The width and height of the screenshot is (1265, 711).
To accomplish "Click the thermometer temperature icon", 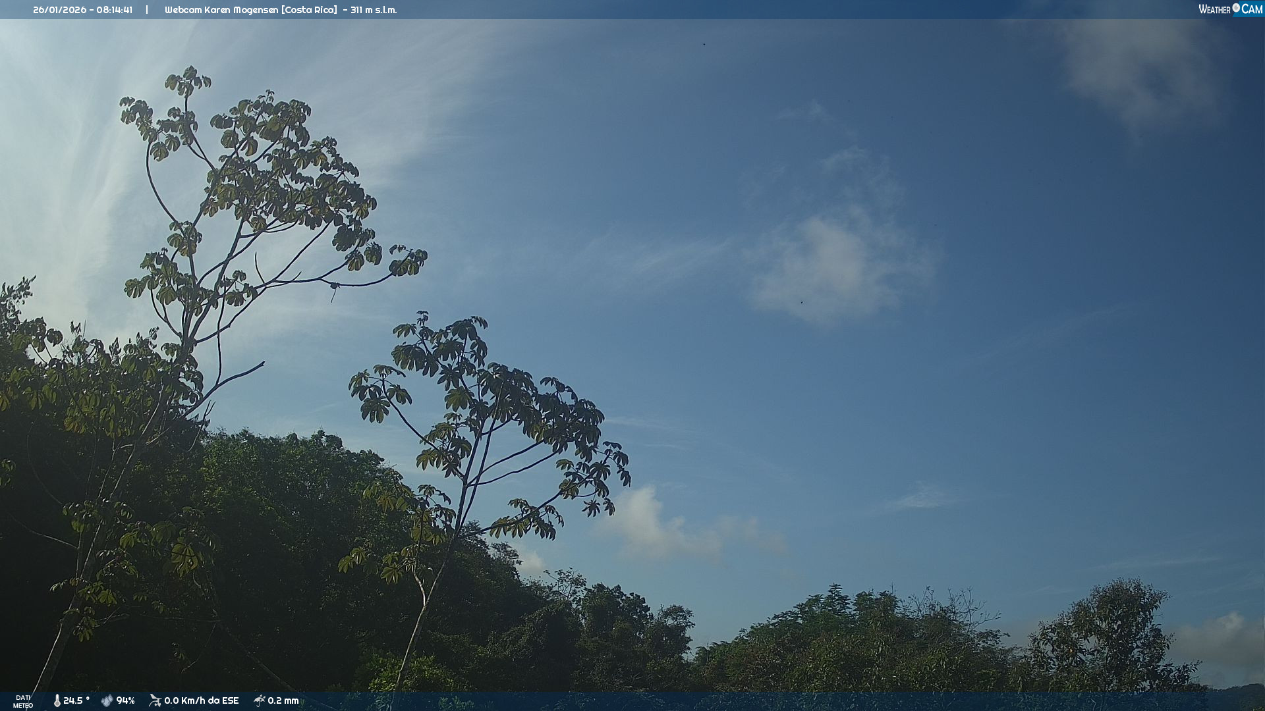I will point(57,700).
